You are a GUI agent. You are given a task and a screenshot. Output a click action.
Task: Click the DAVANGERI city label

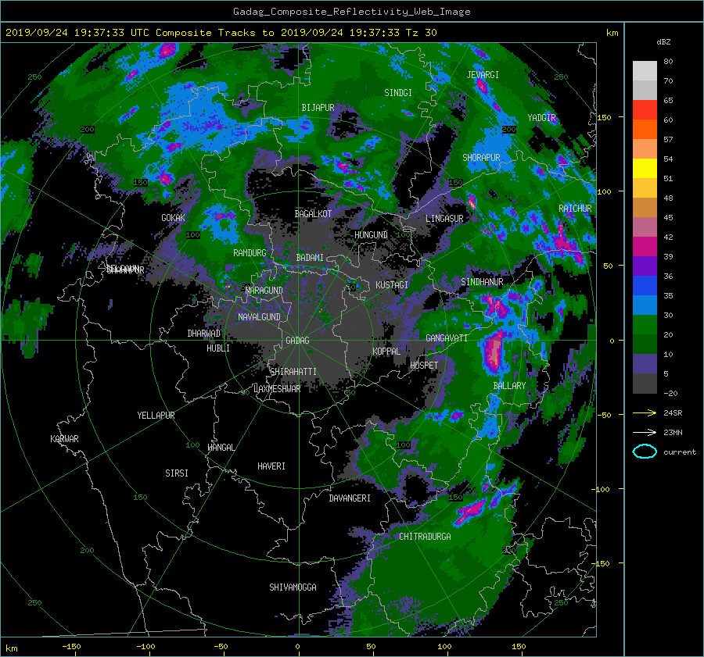tap(350, 498)
